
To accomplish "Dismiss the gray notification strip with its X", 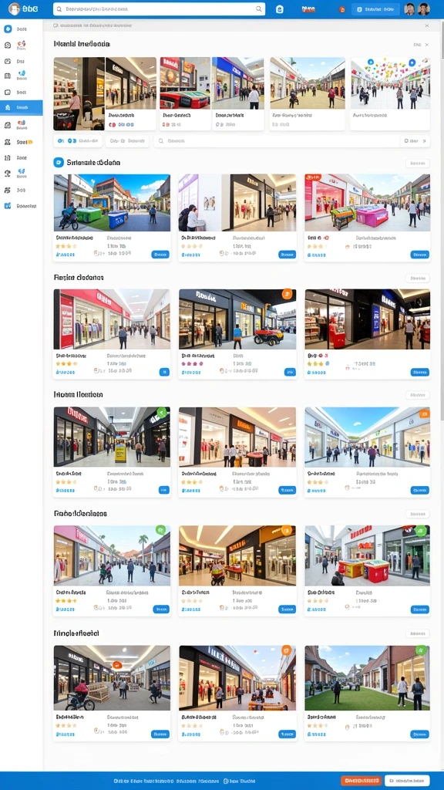I will click(427, 25).
